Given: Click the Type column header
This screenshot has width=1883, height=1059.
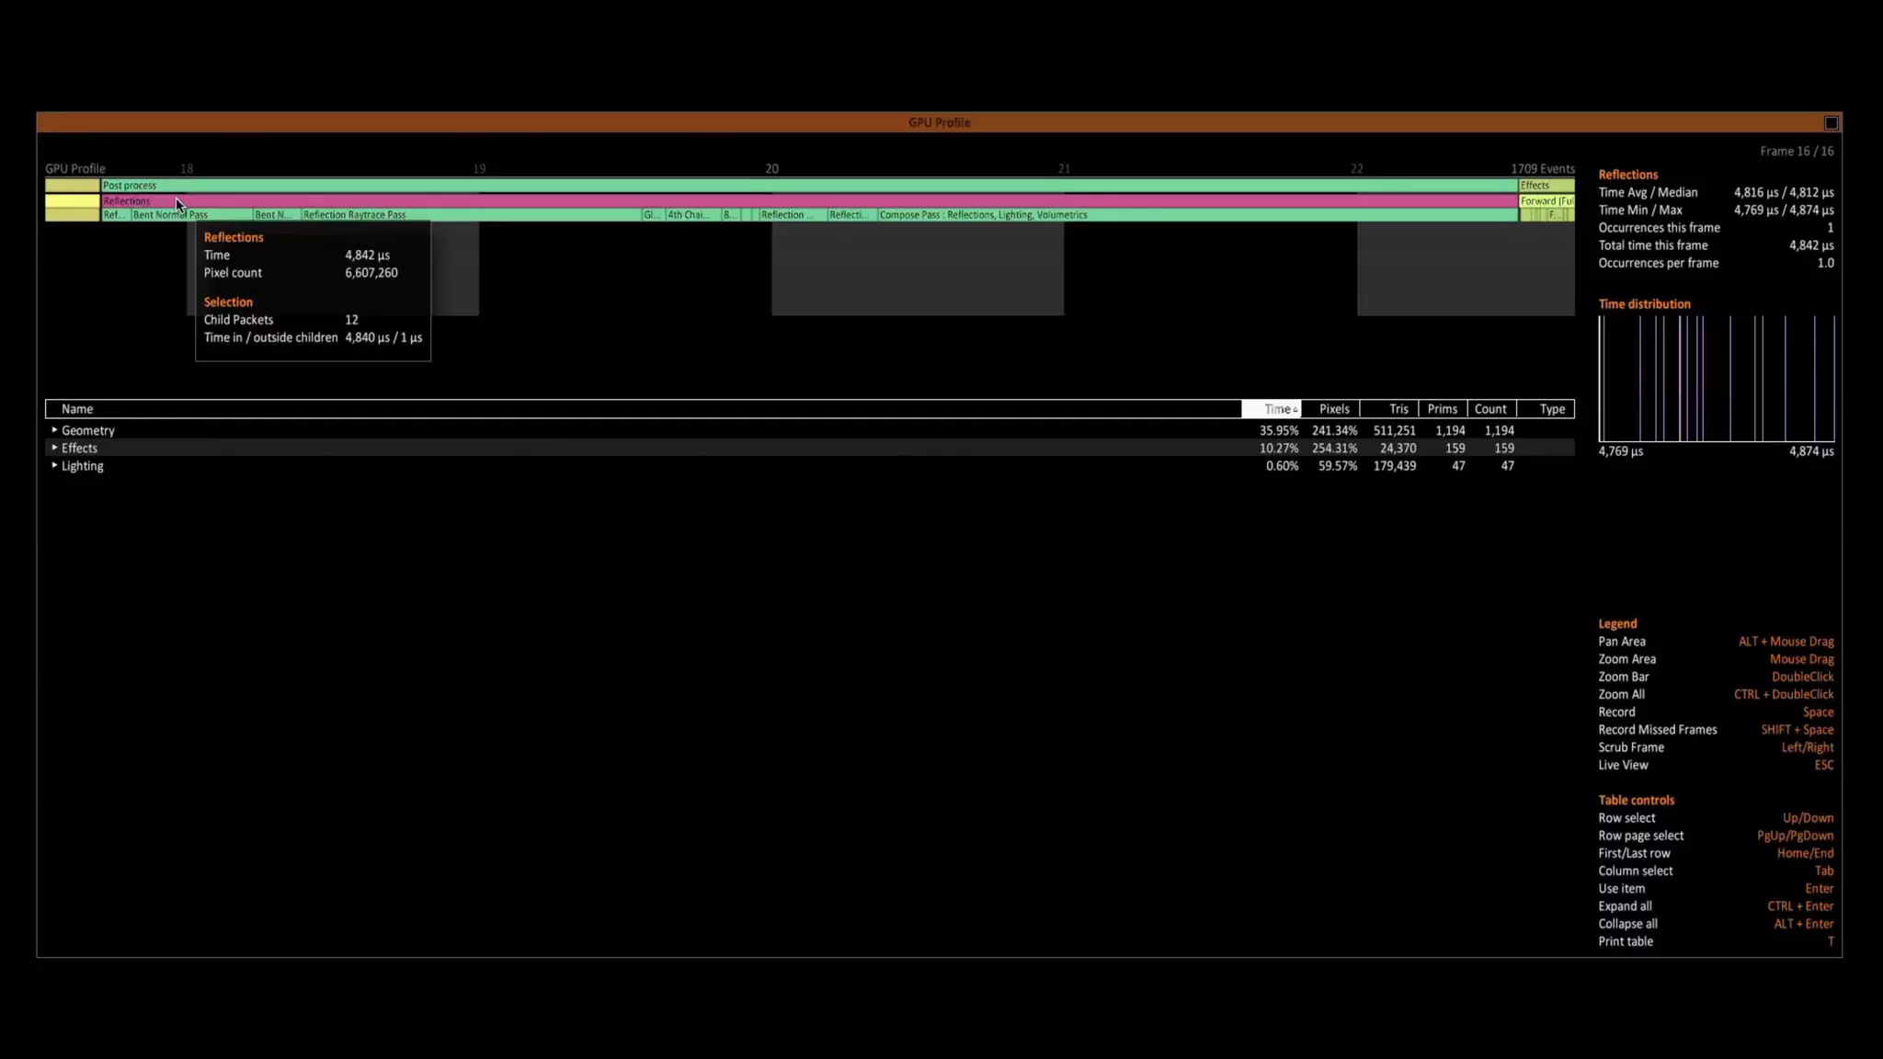Looking at the screenshot, I should pyautogui.click(x=1551, y=409).
